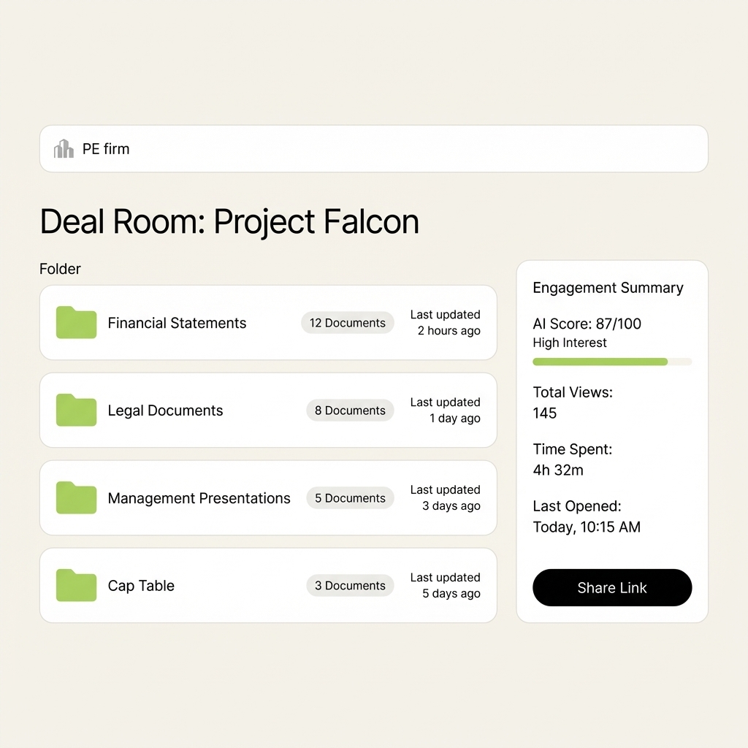
Task: Open the Cap Table folder icon
Action: tap(75, 585)
